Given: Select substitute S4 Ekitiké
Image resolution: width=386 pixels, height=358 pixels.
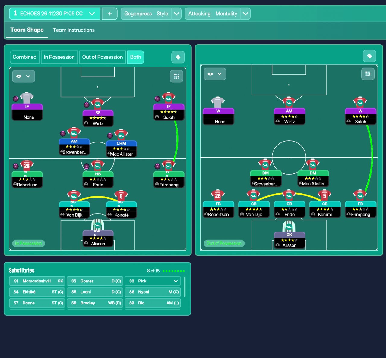Looking at the screenshot, I should point(37,292).
